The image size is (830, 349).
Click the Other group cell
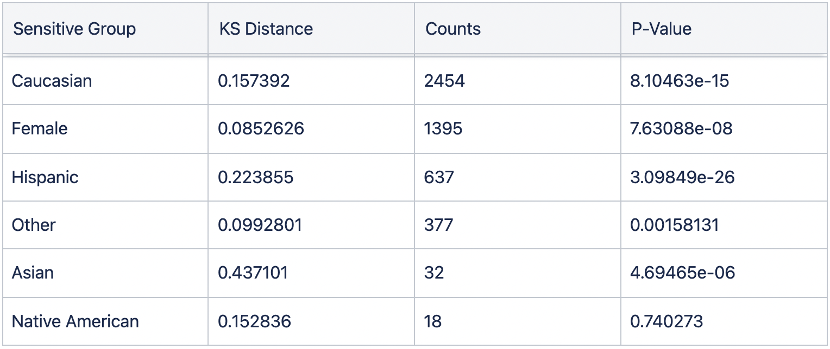pos(34,225)
